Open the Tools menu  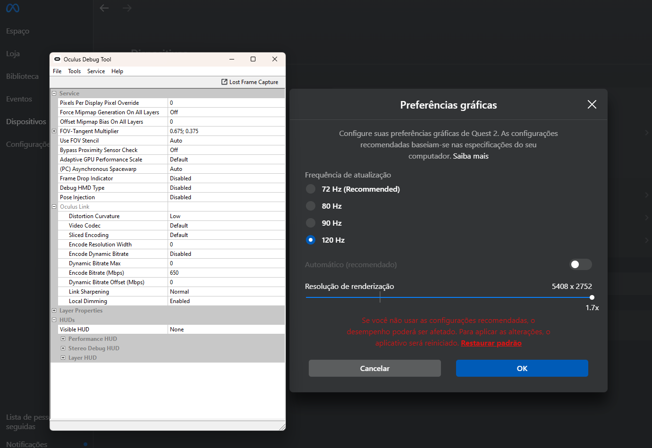pyautogui.click(x=74, y=71)
